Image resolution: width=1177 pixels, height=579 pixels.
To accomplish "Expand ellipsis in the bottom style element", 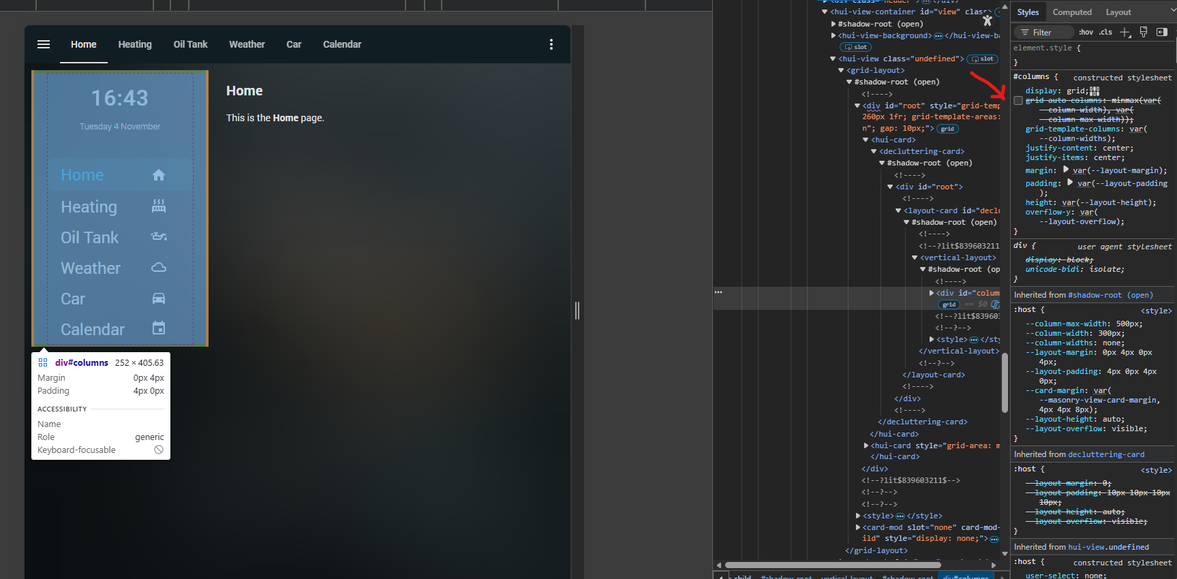I will [900, 516].
